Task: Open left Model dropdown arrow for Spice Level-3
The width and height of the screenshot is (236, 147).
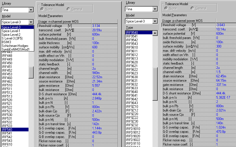Action: (x=31, y=22)
